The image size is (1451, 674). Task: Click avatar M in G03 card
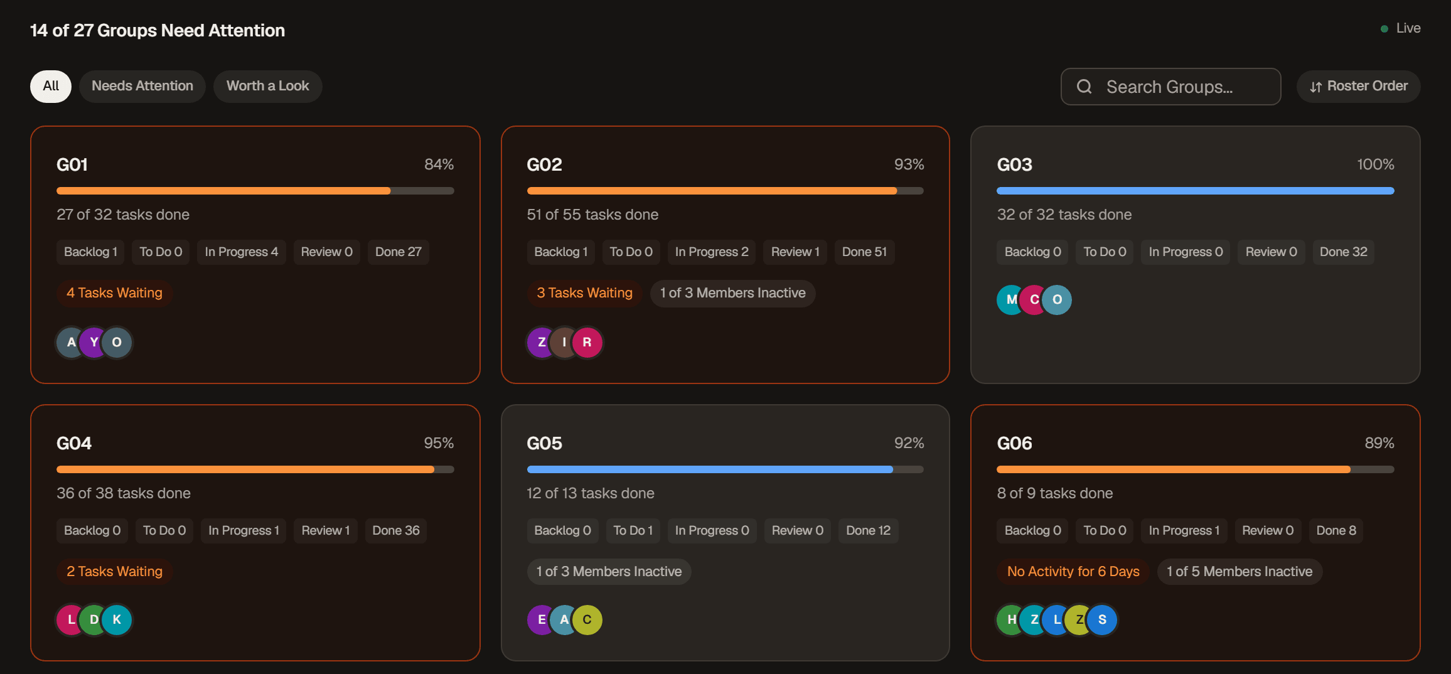click(x=1011, y=299)
